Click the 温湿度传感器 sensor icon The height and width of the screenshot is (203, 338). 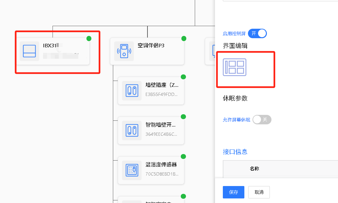132,170
